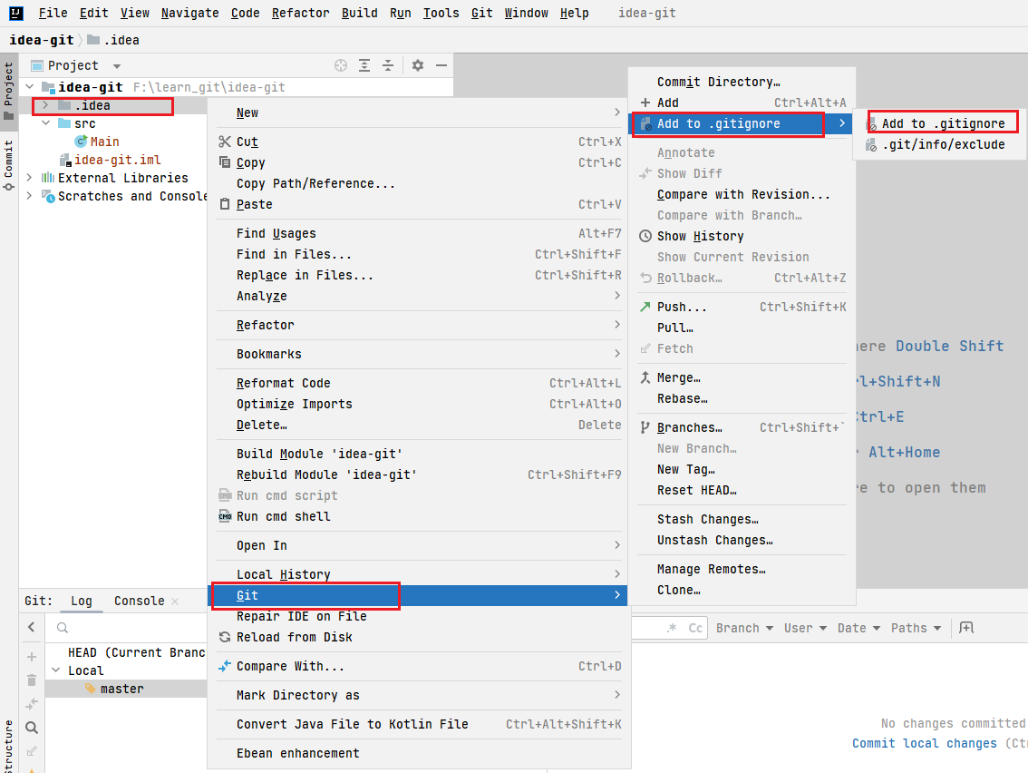This screenshot has width=1028, height=773.
Task: Expand External Libraries node
Action: click(30, 177)
